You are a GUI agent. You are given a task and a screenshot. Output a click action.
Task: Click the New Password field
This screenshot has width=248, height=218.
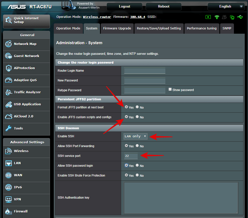coord(145,80)
